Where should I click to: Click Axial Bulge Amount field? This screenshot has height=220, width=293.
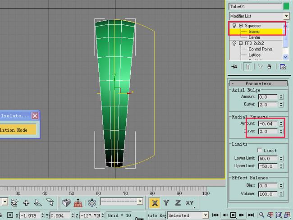268,97
